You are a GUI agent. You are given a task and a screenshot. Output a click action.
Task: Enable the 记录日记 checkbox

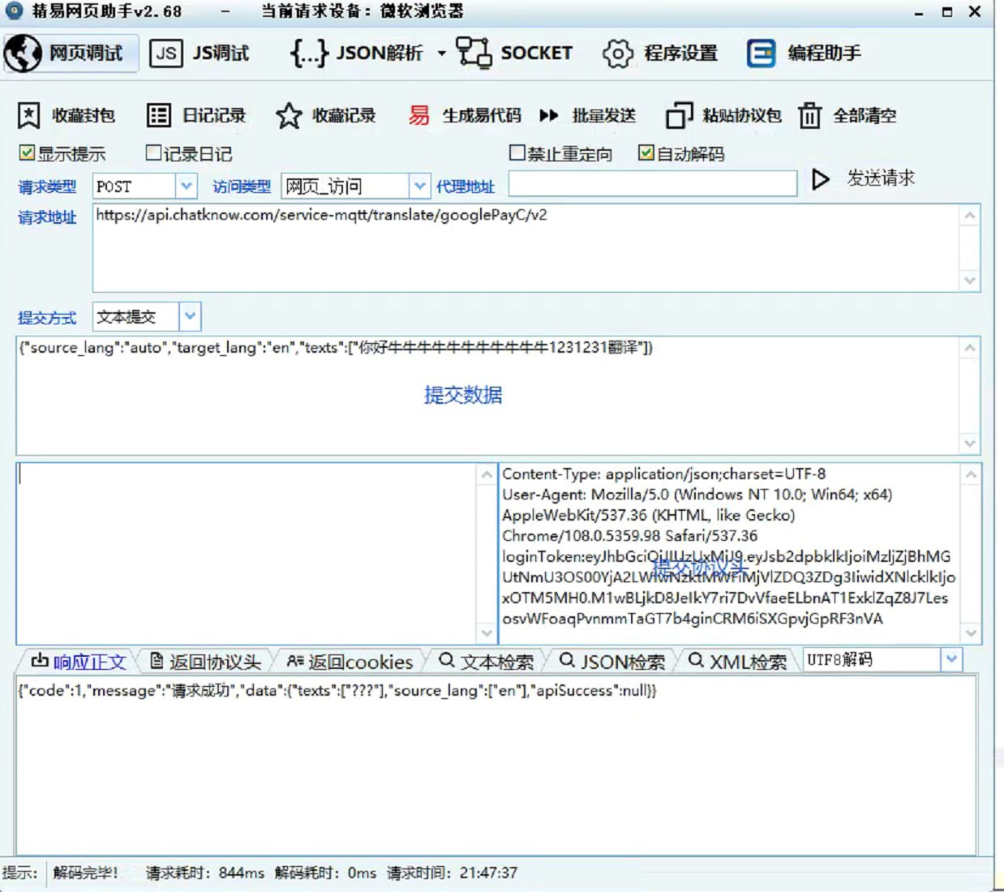pos(153,153)
